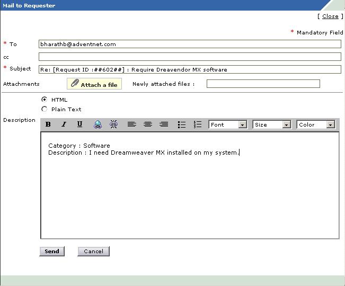Click the Cancel button
345x286 pixels.
[93, 252]
